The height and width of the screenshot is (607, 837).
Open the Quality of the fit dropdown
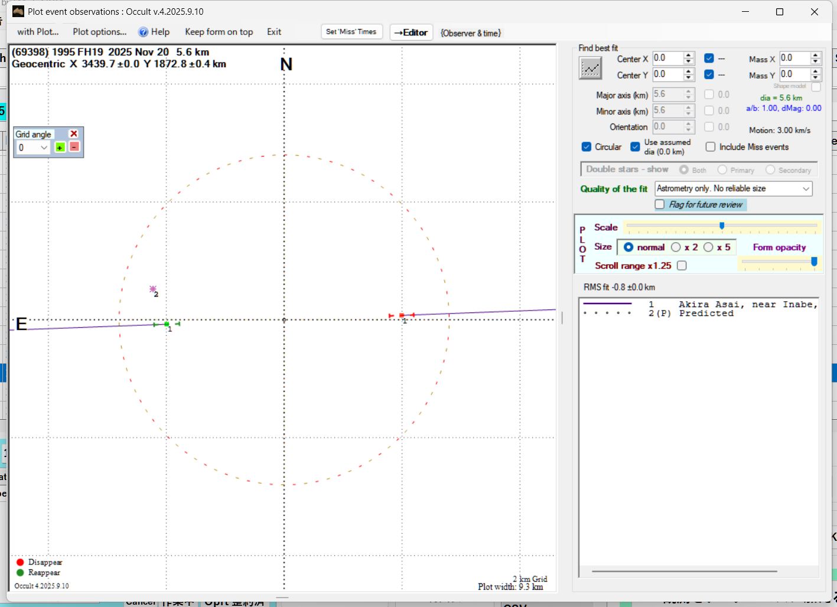[806, 188]
